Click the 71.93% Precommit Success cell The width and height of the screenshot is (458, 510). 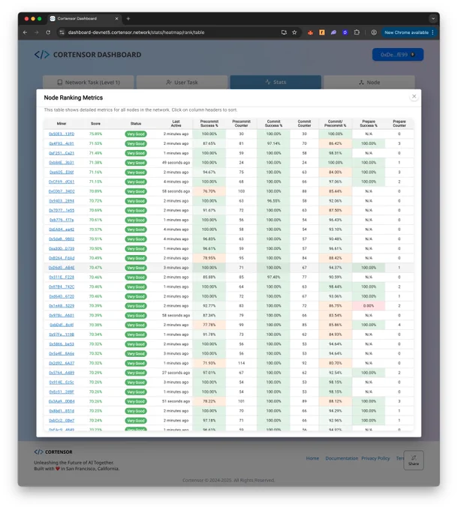pos(209,363)
